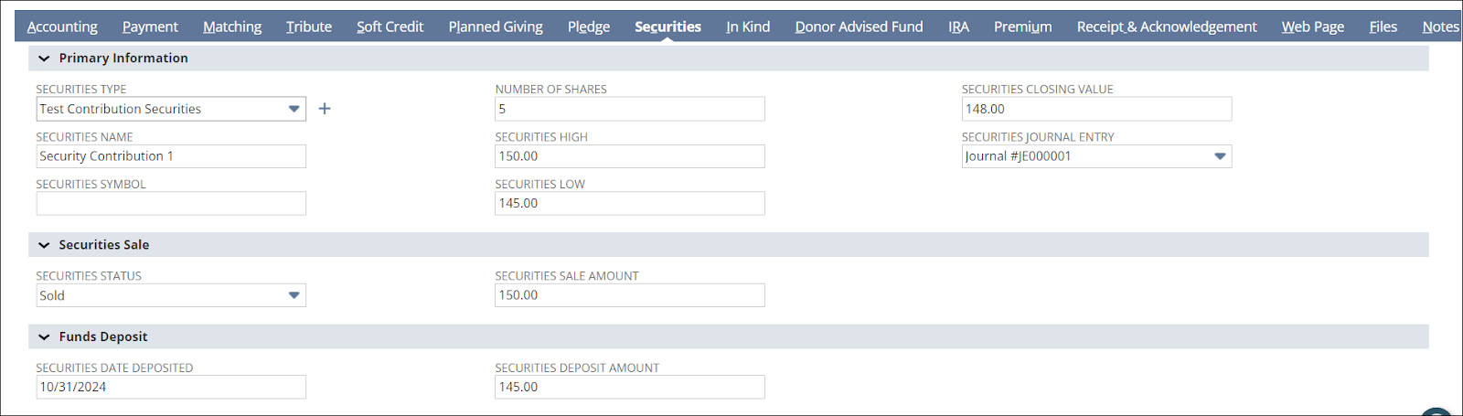
Task: Click the Securities Closing Value field
Action: click(x=1095, y=109)
